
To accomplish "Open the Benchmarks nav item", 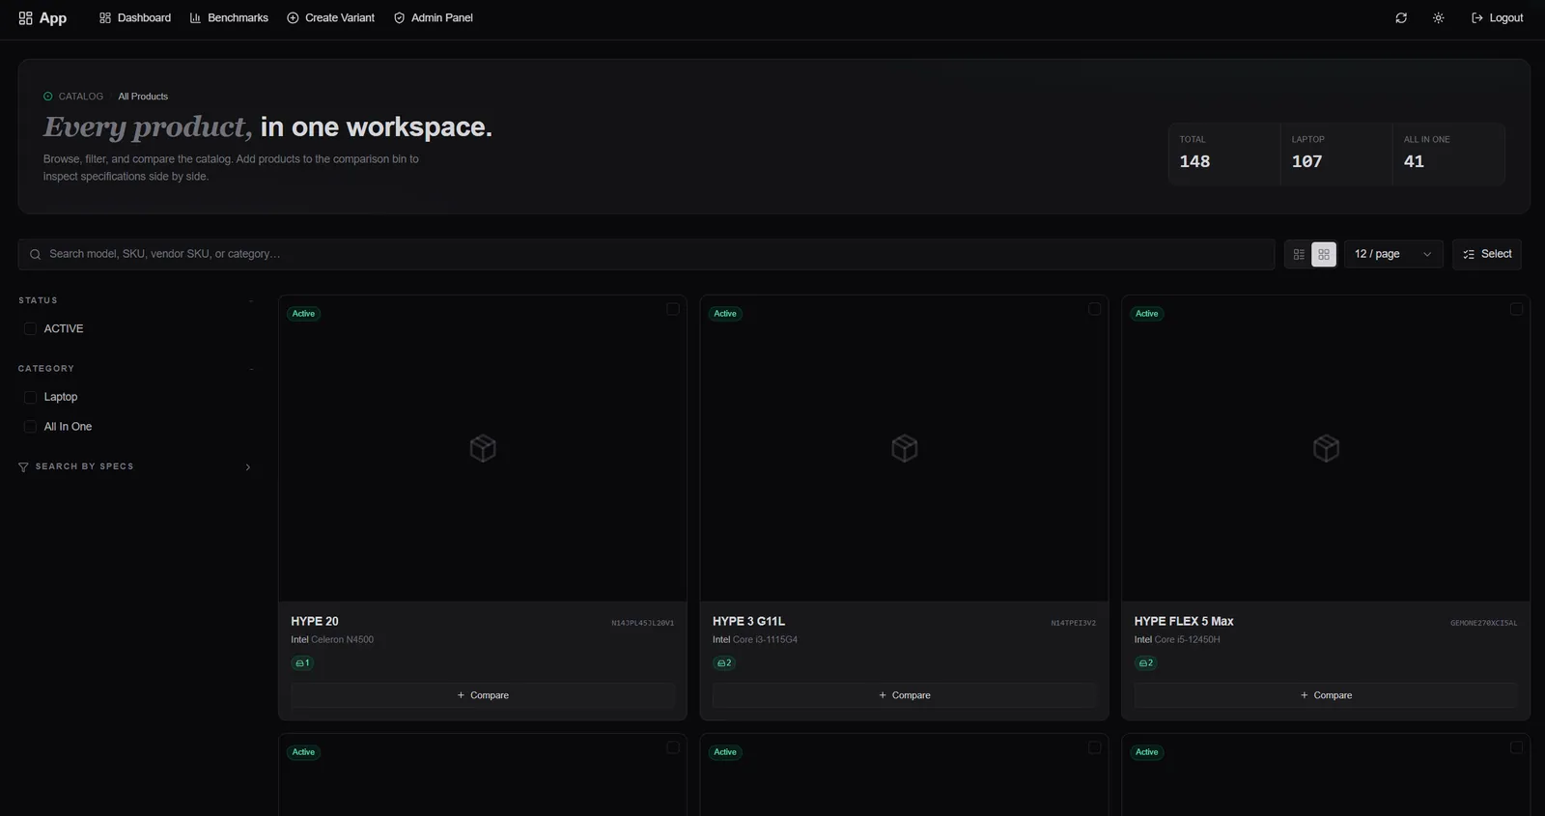I will (229, 18).
